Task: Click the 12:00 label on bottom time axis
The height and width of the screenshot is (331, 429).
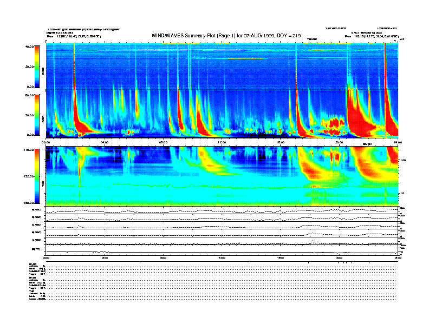Action: point(222,257)
